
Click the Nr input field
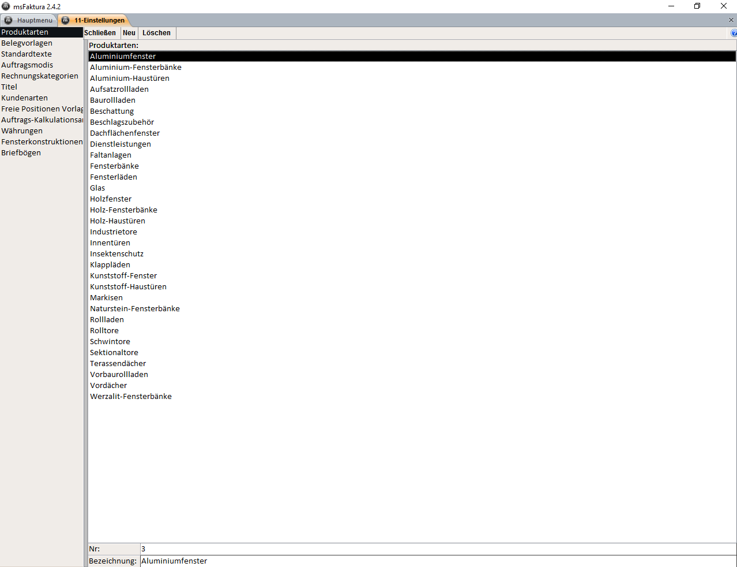coord(438,549)
